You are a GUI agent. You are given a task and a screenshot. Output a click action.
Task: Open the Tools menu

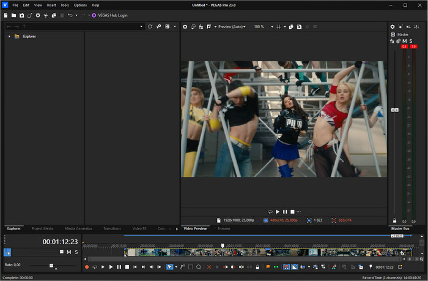pyautogui.click(x=65, y=5)
